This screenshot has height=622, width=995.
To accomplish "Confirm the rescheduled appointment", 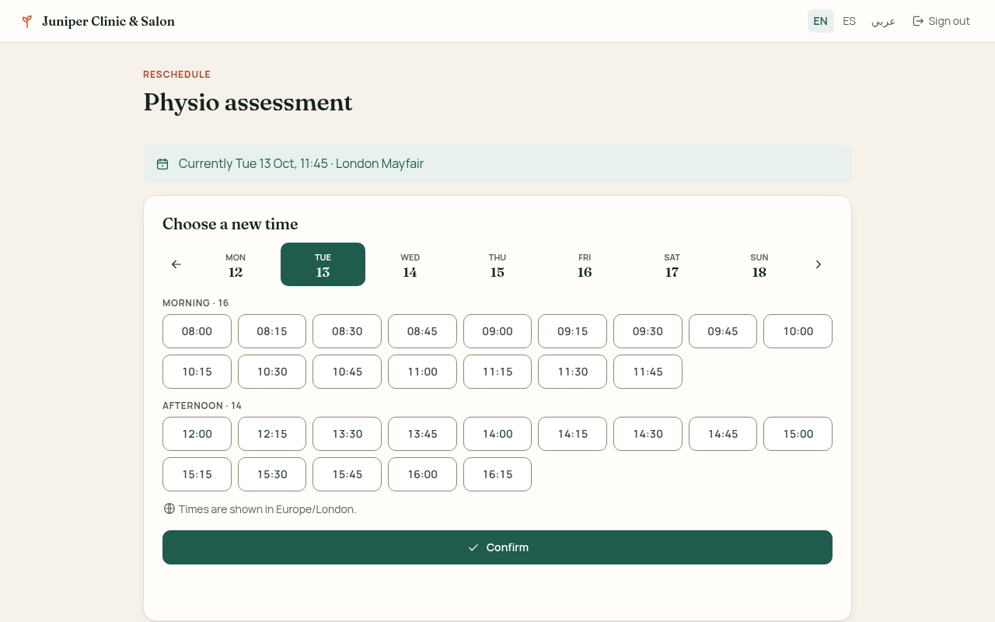I will click(497, 547).
